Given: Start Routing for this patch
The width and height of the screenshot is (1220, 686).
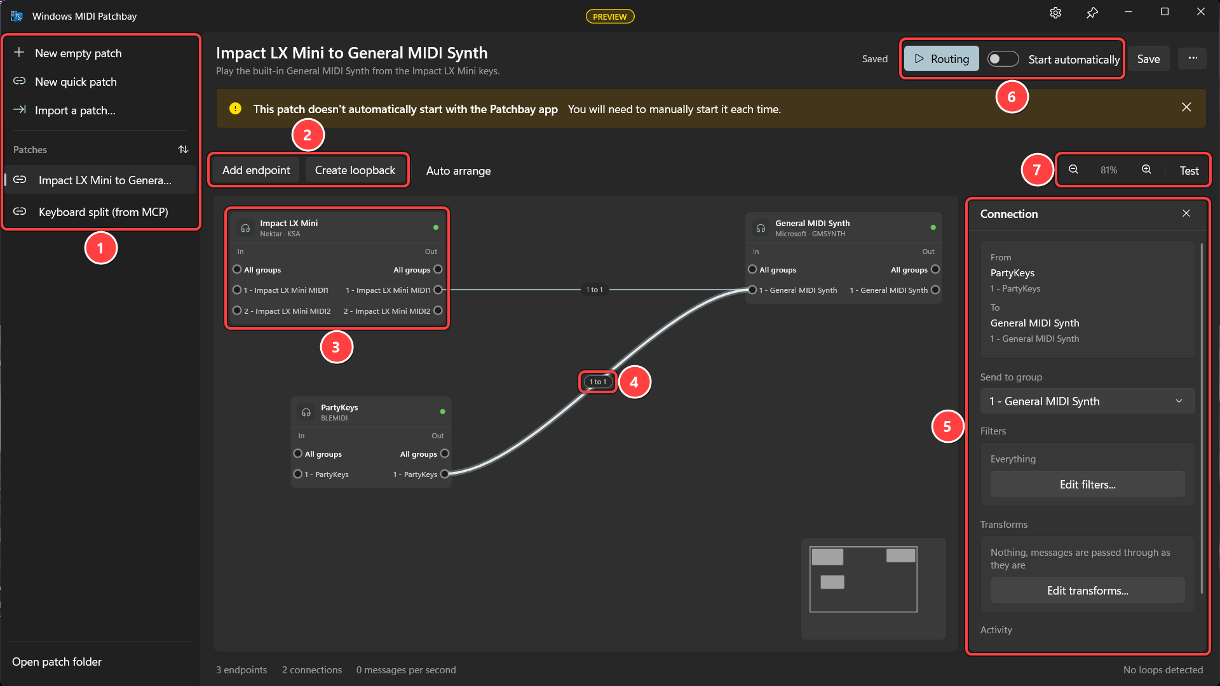Looking at the screenshot, I should click(x=941, y=59).
